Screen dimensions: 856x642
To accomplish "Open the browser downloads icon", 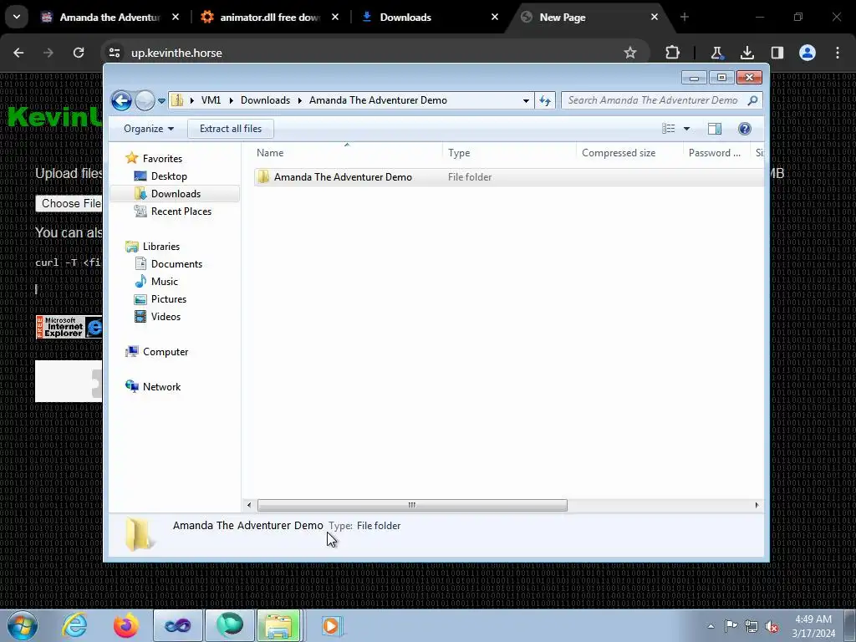I will pos(746,53).
